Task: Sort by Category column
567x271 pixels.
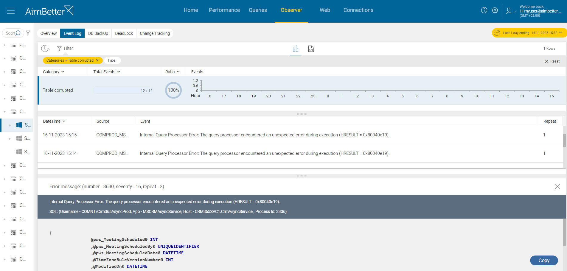Action: (x=53, y=72)
